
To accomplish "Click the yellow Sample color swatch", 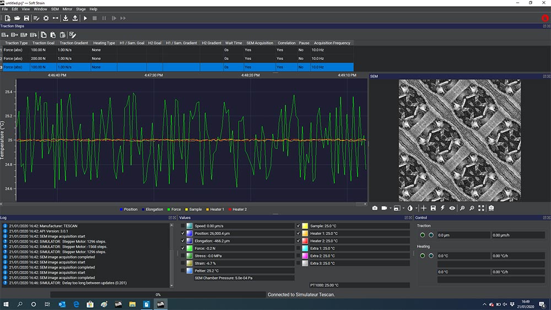I will (305, 226).
